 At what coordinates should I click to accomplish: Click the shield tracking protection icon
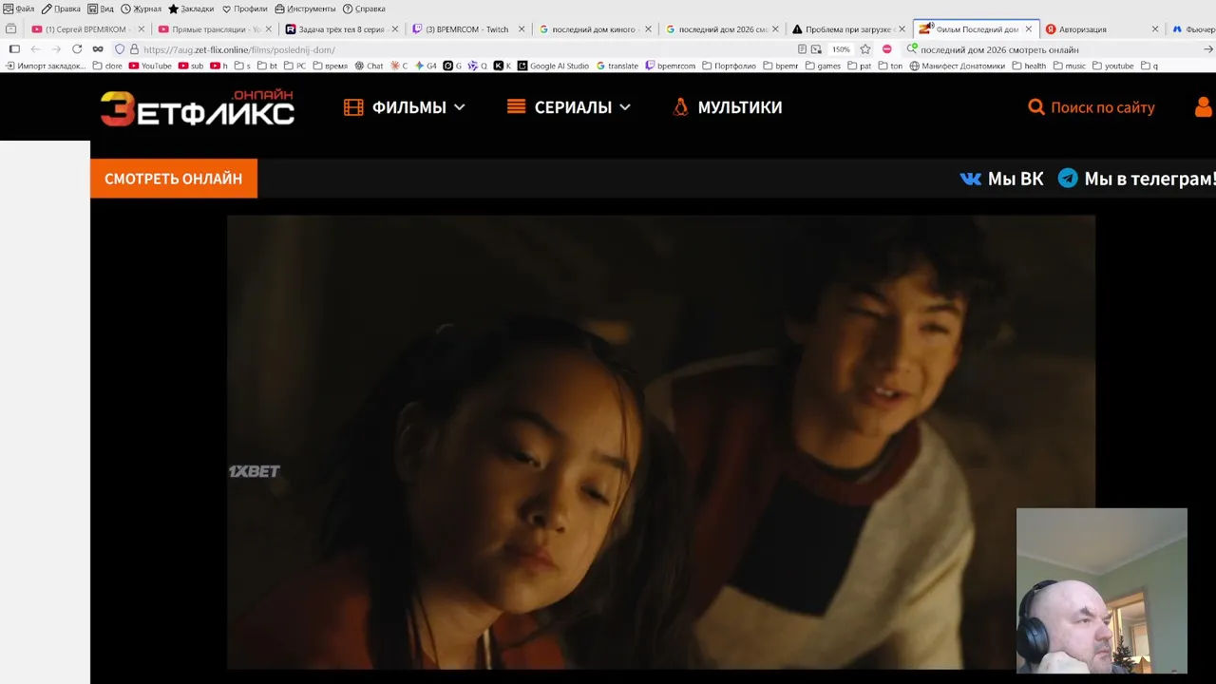(120, 49)
